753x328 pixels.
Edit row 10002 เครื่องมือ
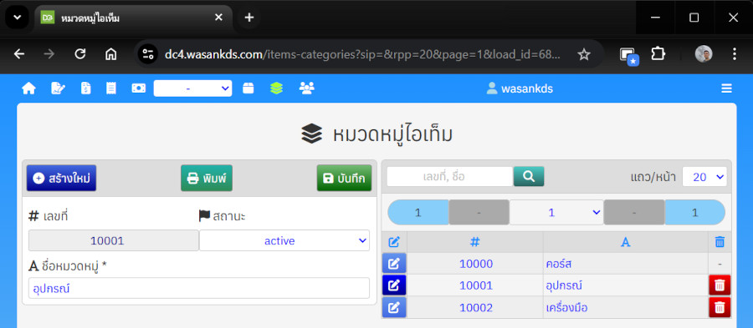pyautogui.click(x=394, y=307)
